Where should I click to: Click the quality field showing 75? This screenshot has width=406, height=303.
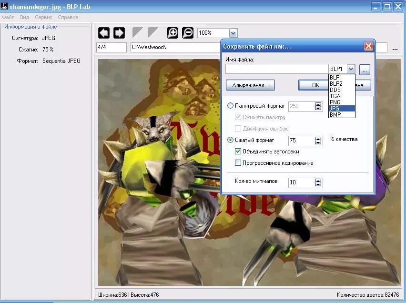[x=301, y=141]
